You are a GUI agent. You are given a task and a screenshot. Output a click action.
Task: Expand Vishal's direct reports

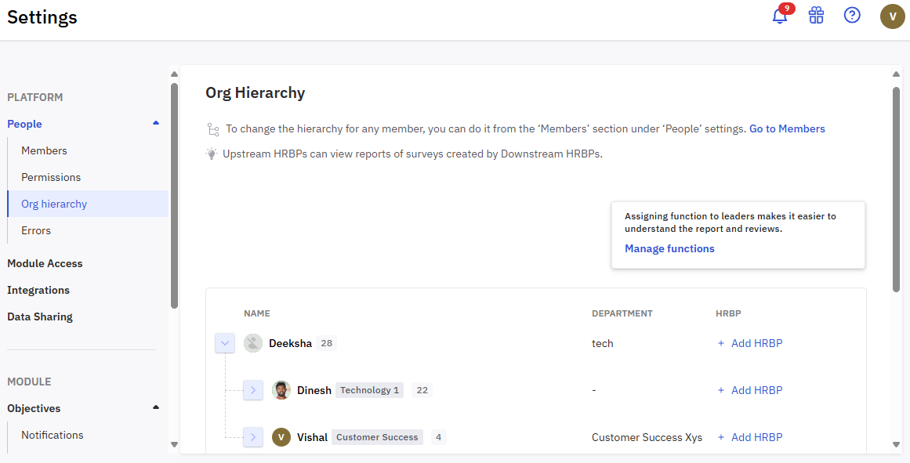(253, 437)
